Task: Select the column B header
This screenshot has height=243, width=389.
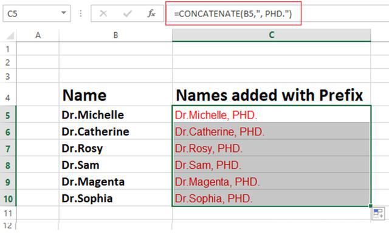Action: pyautogui.click(x=115, y=35)
